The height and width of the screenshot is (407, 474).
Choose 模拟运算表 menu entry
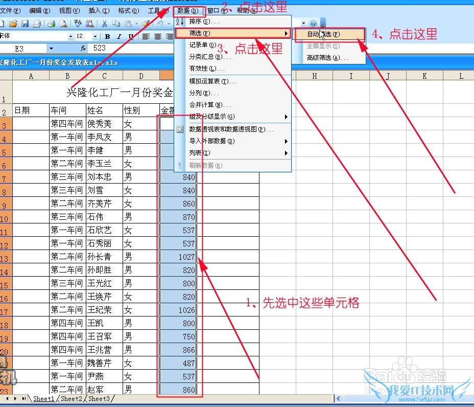pyautogui.click(x=233, y=81)
